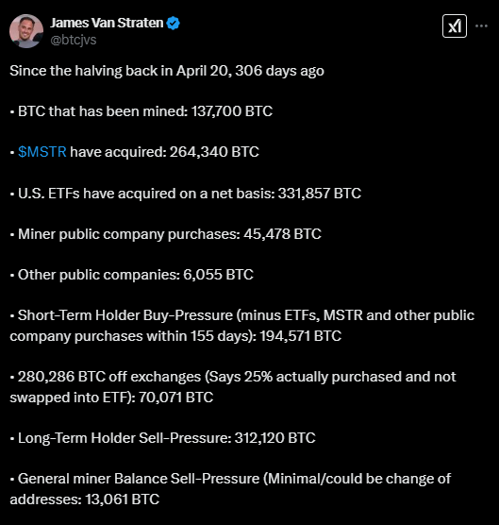The image size is (499, 525).
Task: Click the 'Miner public company purchases' line
Action: click(x=166, y=234)
